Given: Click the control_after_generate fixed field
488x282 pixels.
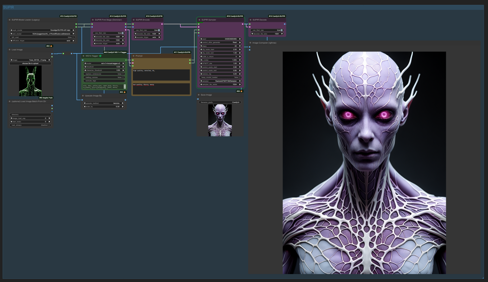Looking at the screenshot, I should (x=221, y=42).
